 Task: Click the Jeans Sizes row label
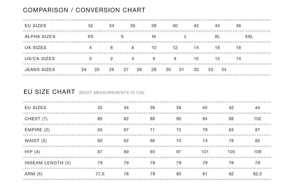pos(40,70)
